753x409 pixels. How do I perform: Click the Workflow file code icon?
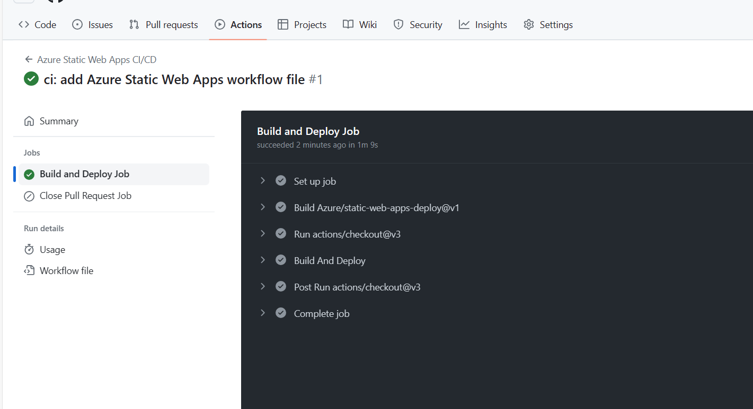(29, 271)
